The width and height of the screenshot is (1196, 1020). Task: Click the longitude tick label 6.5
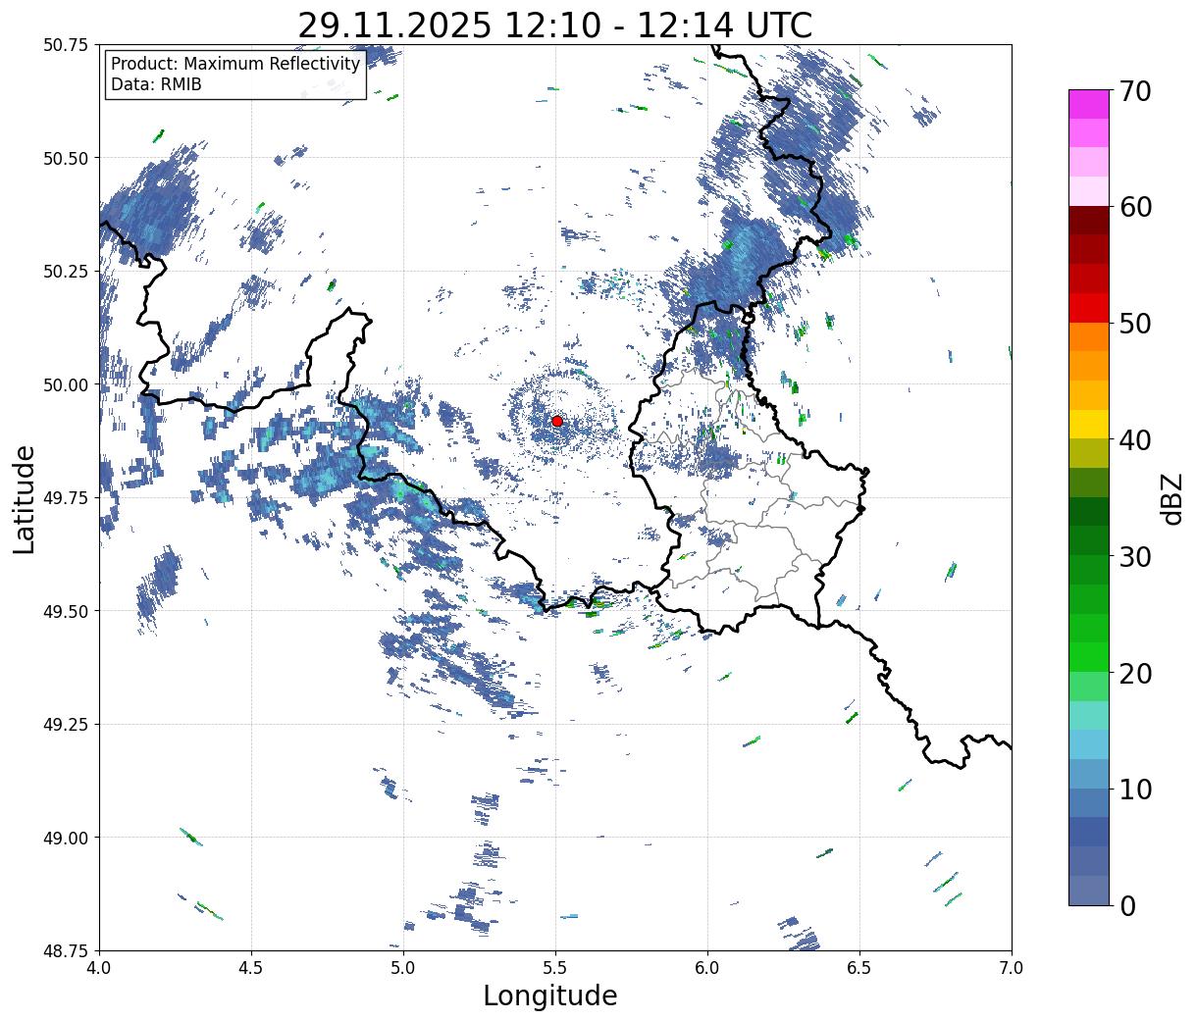coord(859,967)
